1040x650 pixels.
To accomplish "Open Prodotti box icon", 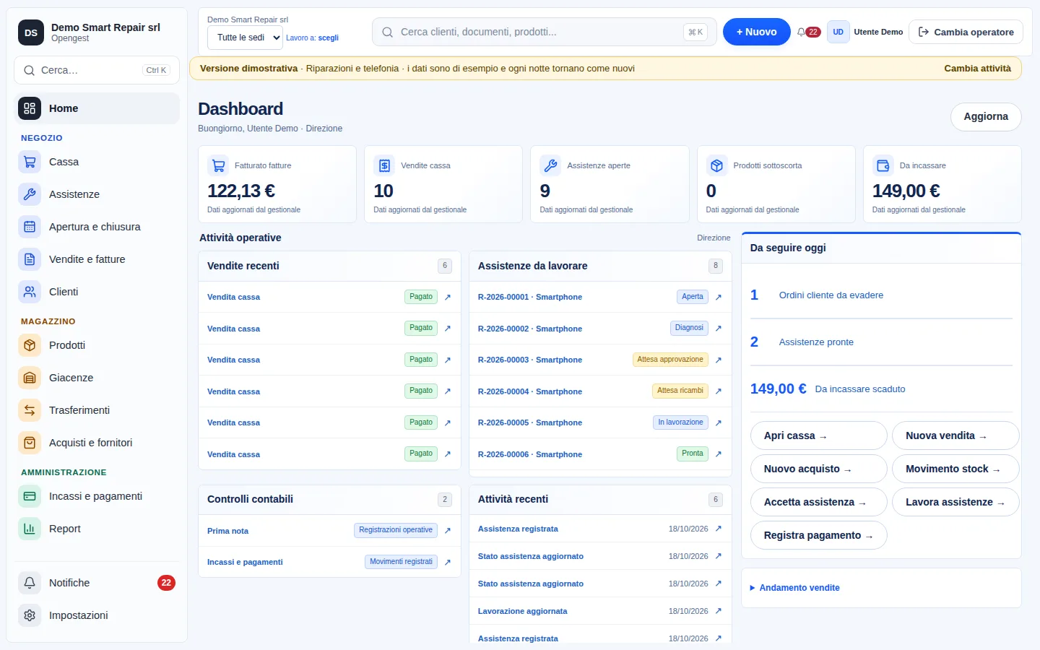I will pyautogui.click(x=30, y=345).
